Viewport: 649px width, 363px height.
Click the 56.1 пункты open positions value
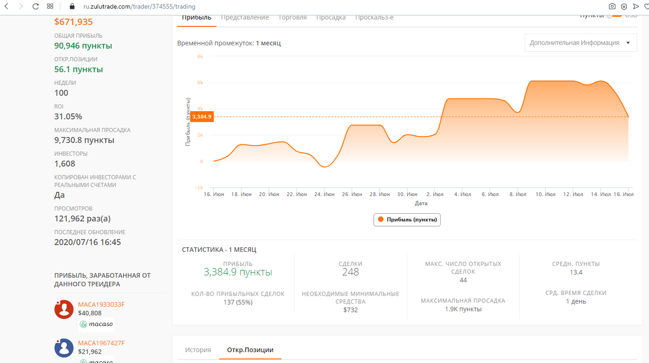[x=78, y=70]
